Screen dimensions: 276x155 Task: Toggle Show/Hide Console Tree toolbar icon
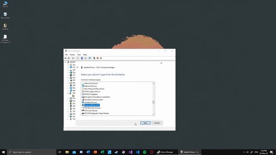pos(73,58)
